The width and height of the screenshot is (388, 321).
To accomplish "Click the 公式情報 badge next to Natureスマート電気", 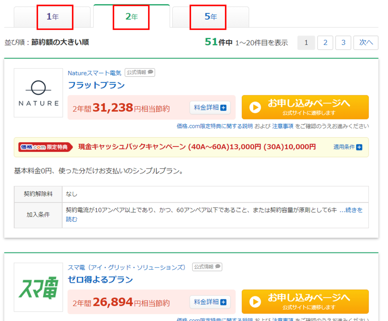I will [140, 73].
